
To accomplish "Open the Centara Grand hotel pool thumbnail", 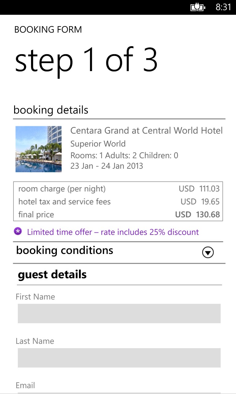I will tap(38, 149).
